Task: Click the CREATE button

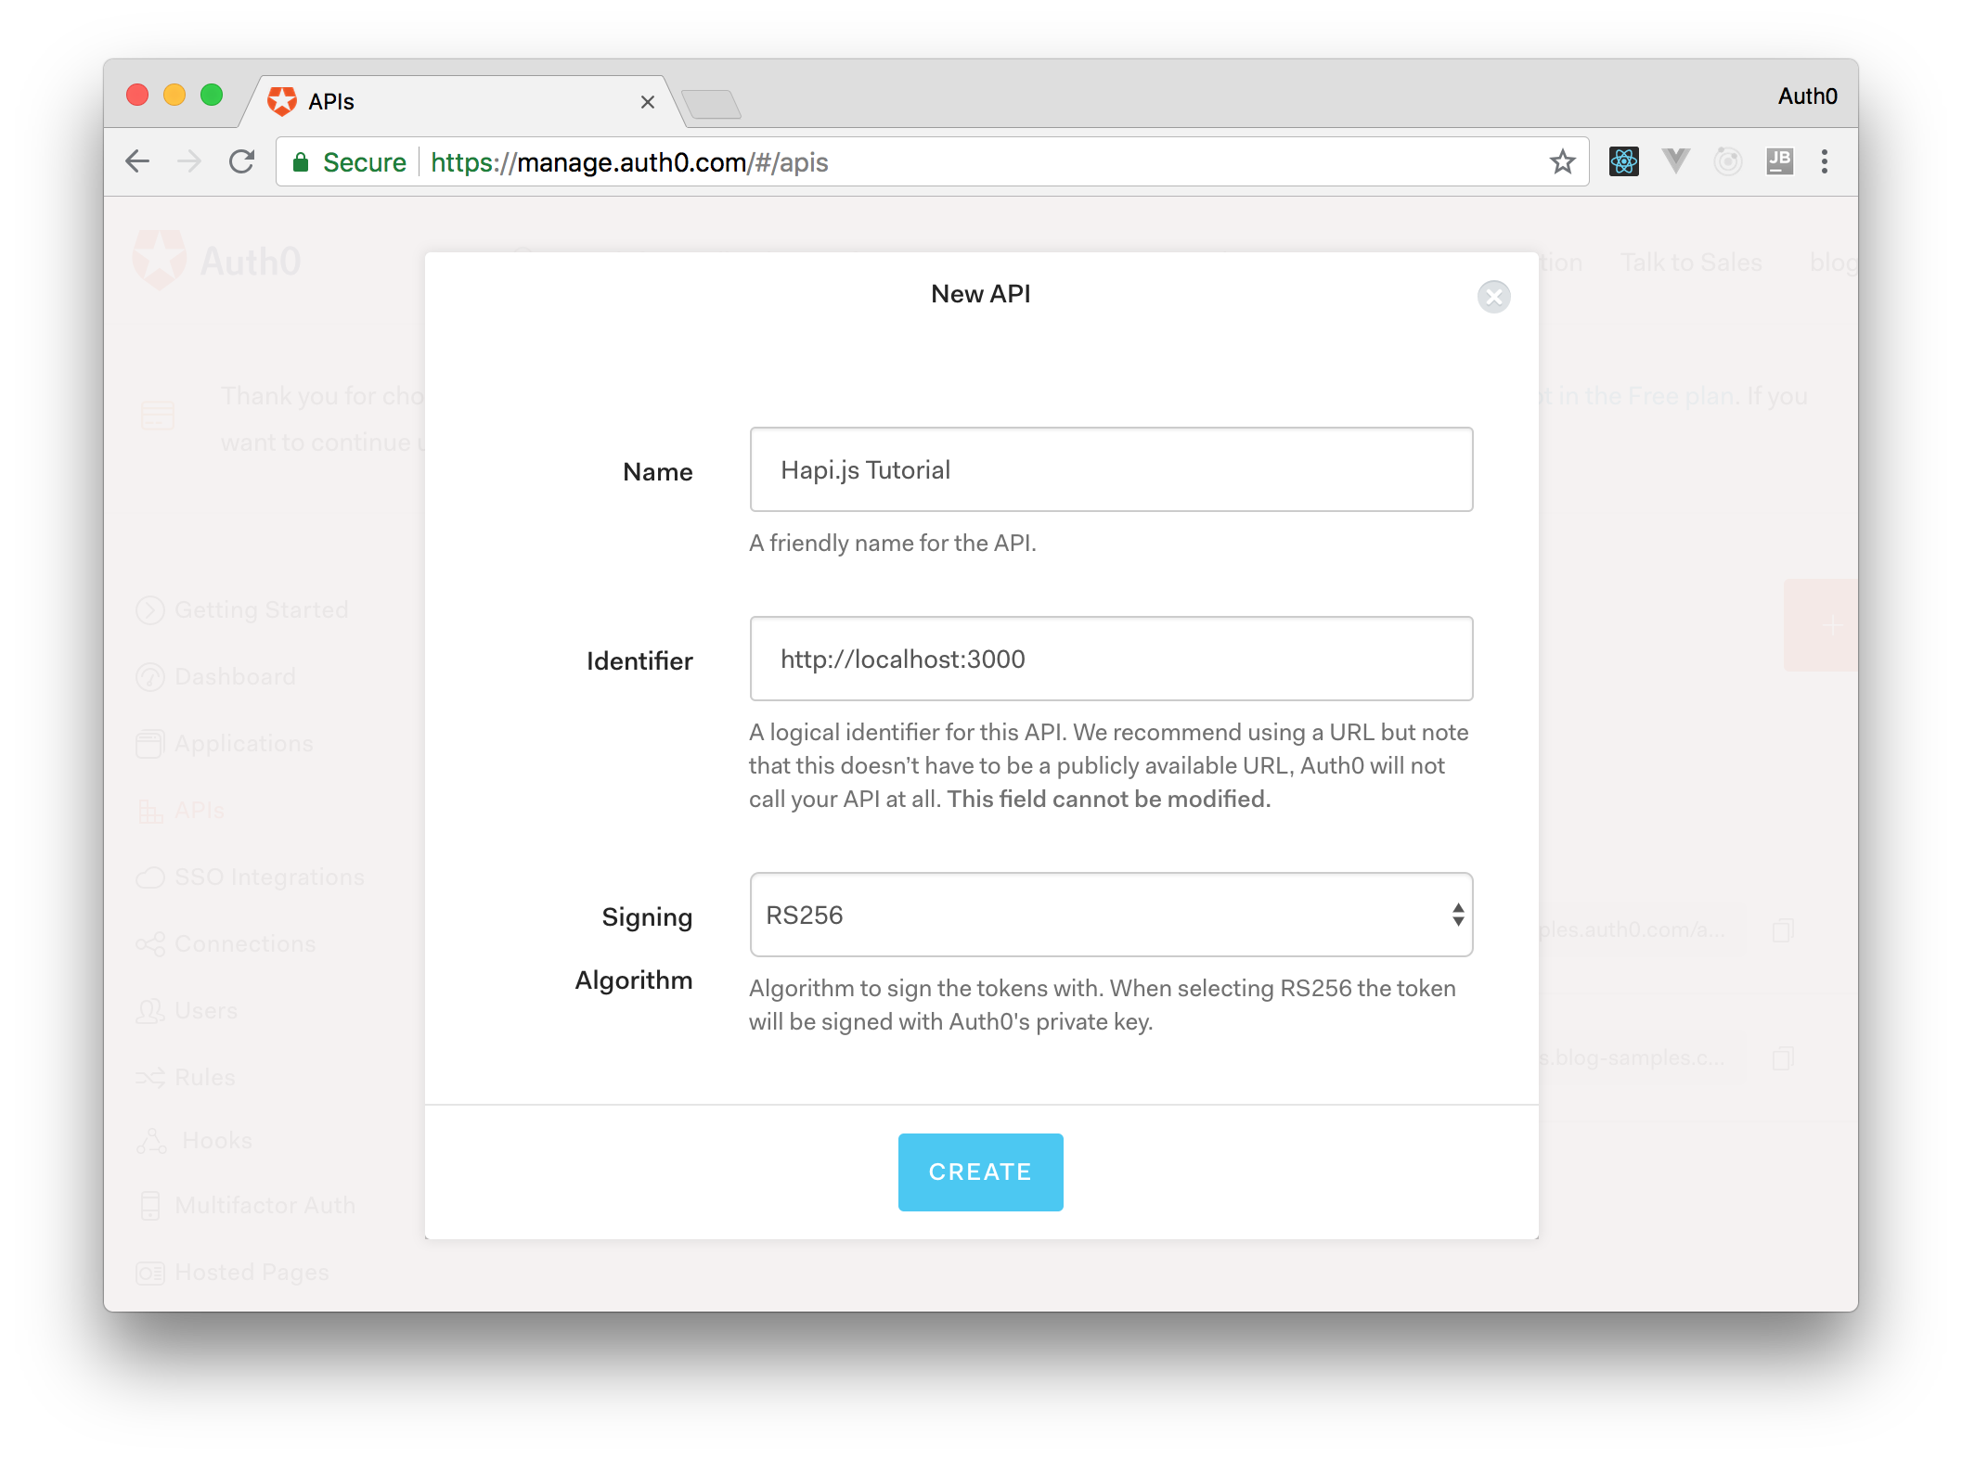Action: coord(980,1172)
